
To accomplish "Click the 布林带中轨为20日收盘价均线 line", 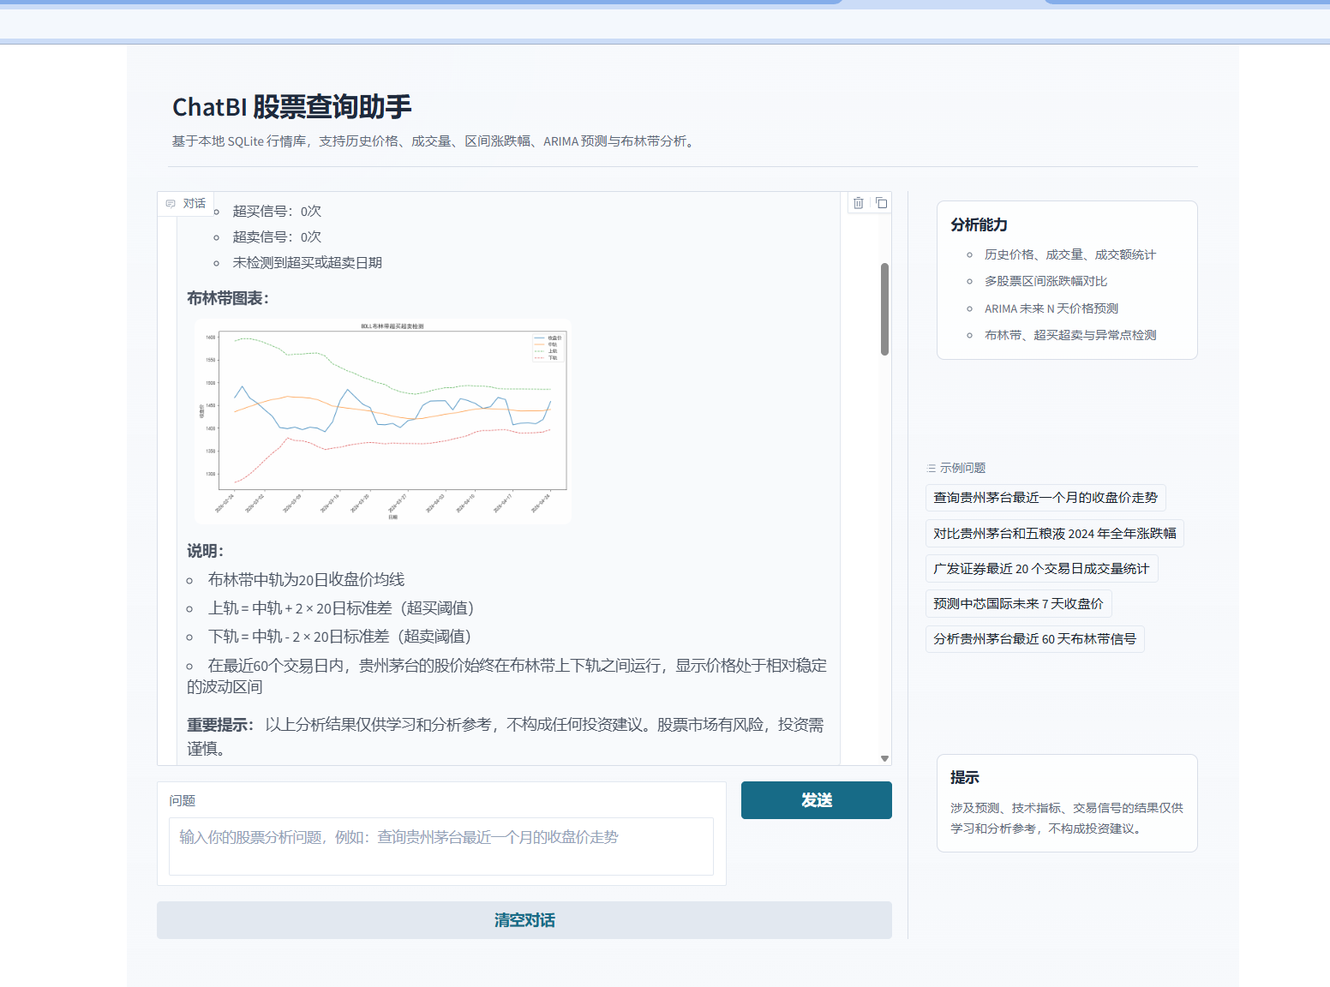I will pos(306,580).
